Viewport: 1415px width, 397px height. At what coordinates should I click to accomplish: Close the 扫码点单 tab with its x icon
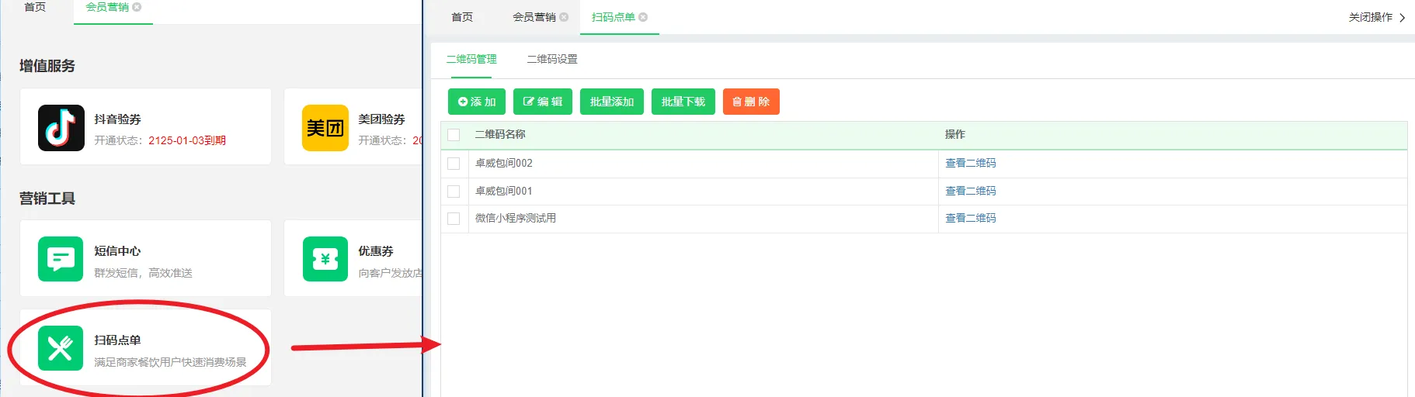pyautogui.click(x=643, y=17)
